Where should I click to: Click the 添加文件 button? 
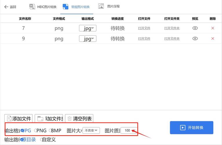pyautogui.click(x=19, y=118)
